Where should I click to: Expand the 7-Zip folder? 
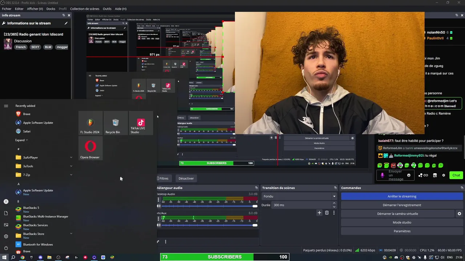(x=44, y=175)
